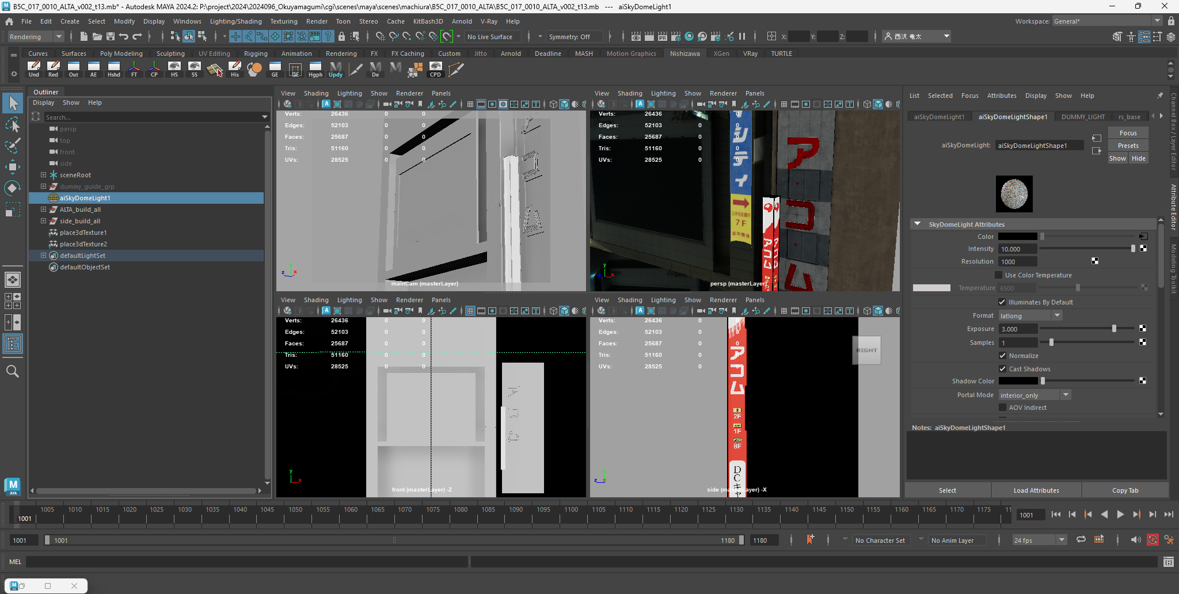
Task: Open the Format latlong dropdown
Action: pos(1030,316)
